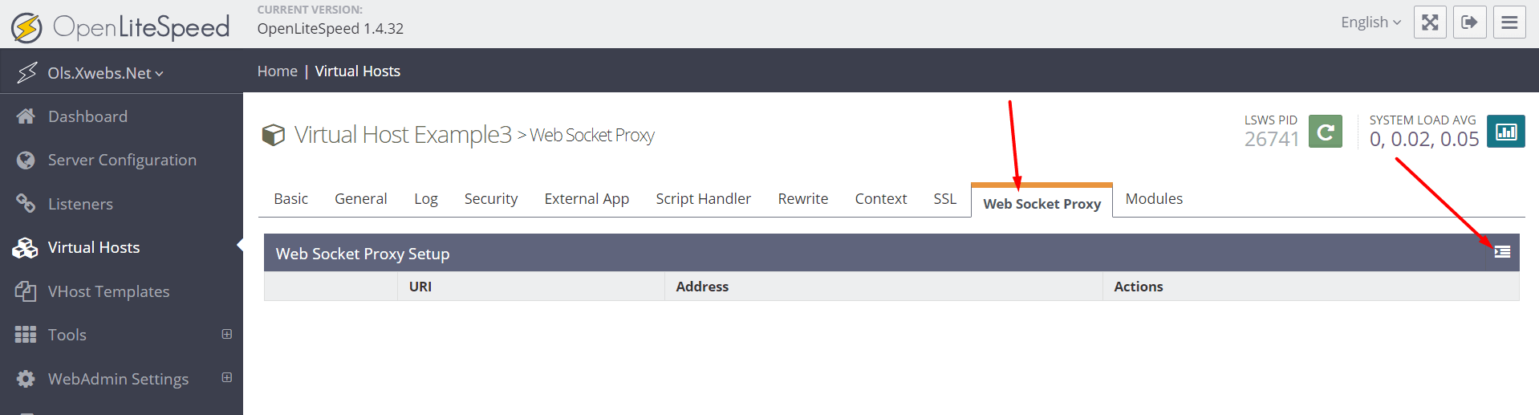Click the Home breadcrumb link
Image resolution: width=1539 pixels, height=415 pixels.
coord(277,71)
